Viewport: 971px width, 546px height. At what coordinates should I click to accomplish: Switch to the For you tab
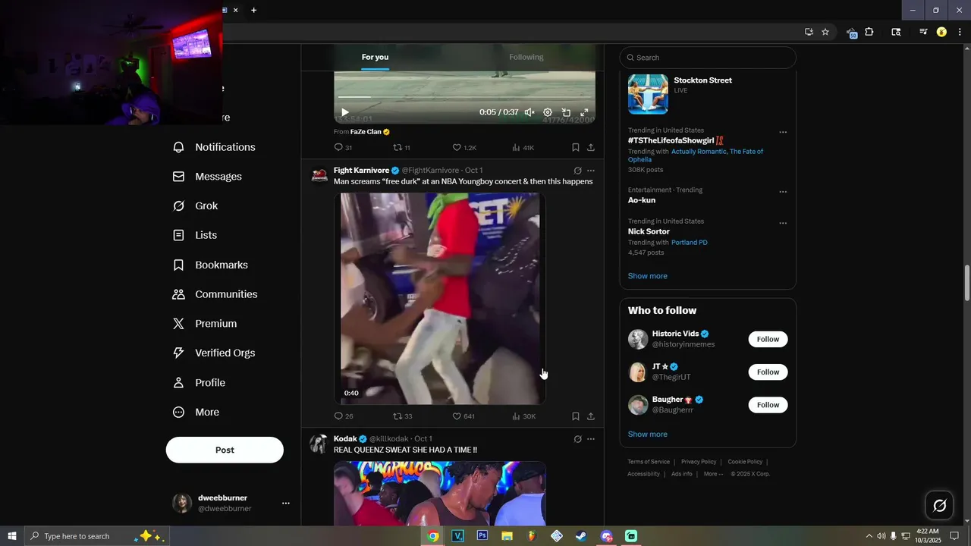[375, 57]
